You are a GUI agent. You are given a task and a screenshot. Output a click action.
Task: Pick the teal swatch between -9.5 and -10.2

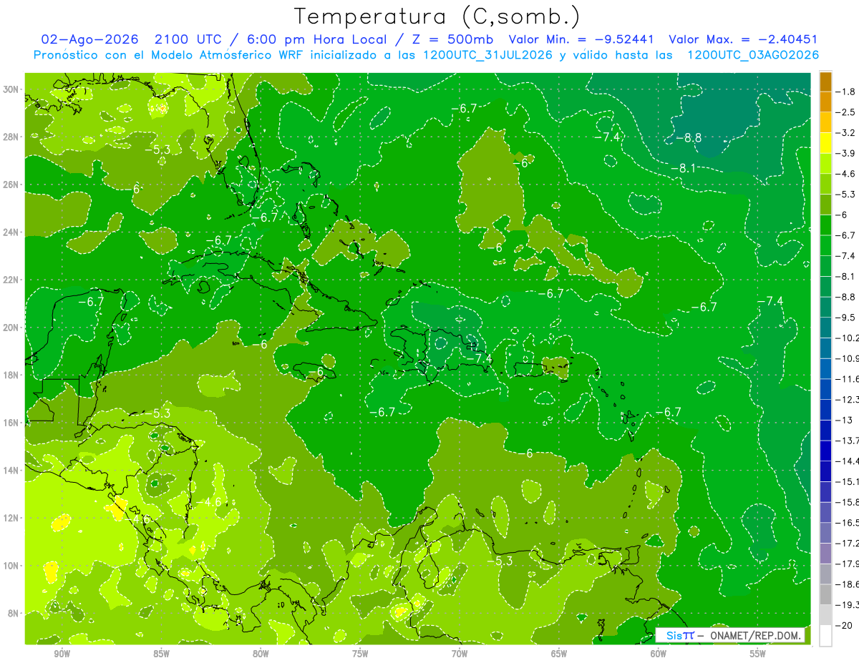825,328
